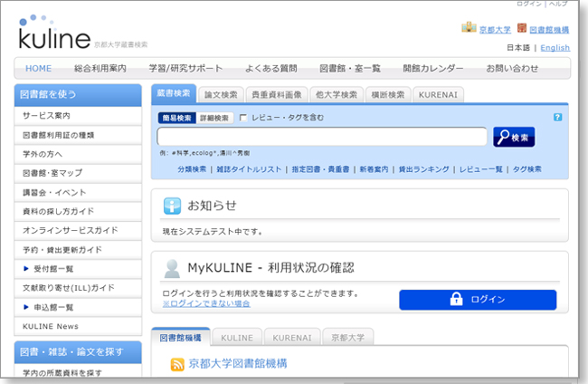Select the 図書館機構 news tab
The image size is (588, 384).
point(181,338)
